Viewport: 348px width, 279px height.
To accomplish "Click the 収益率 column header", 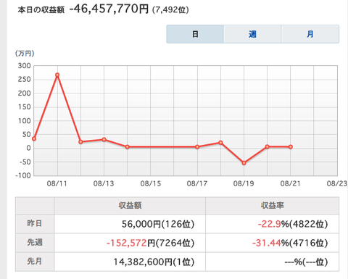I will pyautogui.click(x=272, y=205).
